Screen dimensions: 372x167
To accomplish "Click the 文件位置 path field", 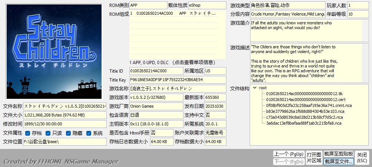I will 65,142.
